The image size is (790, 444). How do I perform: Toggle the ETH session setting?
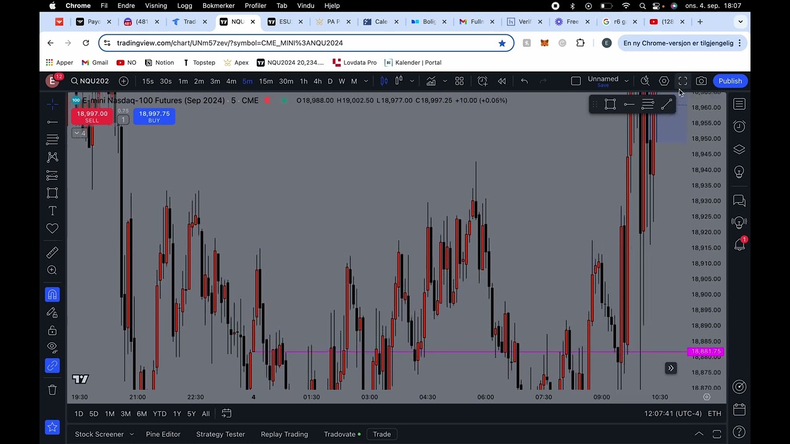coord(714,414)
